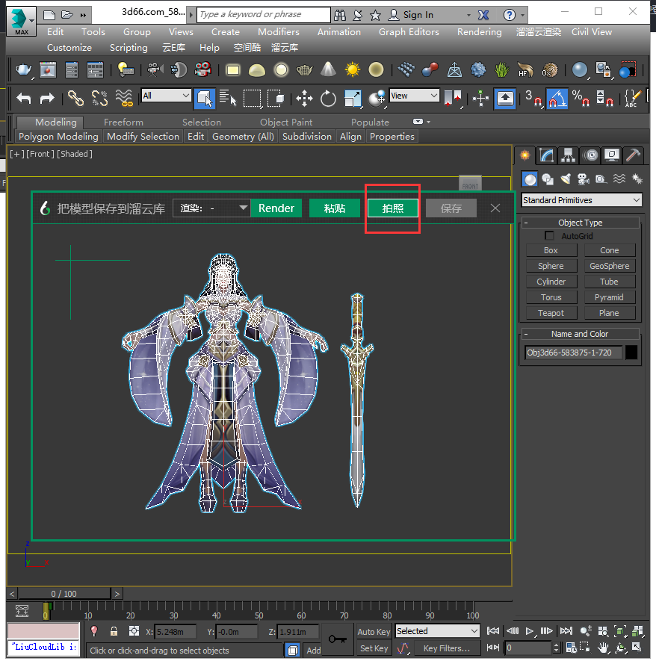Switch to Lights creation category
This screenshot has height=664, width=656.
pyautogui.click(x=566, y=179)
